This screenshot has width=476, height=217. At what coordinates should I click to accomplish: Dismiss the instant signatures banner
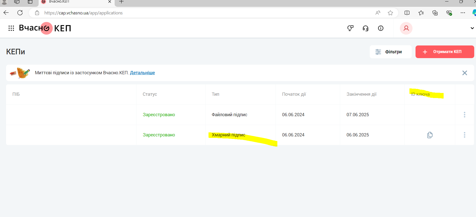click(465, 73)
